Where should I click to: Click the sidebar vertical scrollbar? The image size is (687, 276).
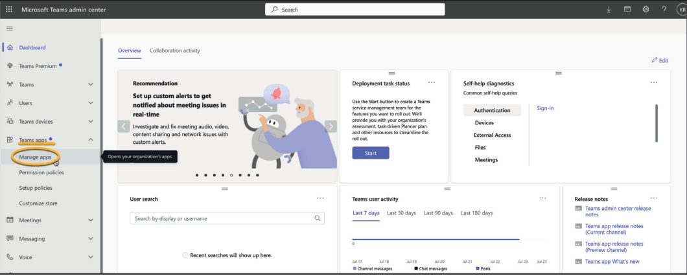[102, 155]
